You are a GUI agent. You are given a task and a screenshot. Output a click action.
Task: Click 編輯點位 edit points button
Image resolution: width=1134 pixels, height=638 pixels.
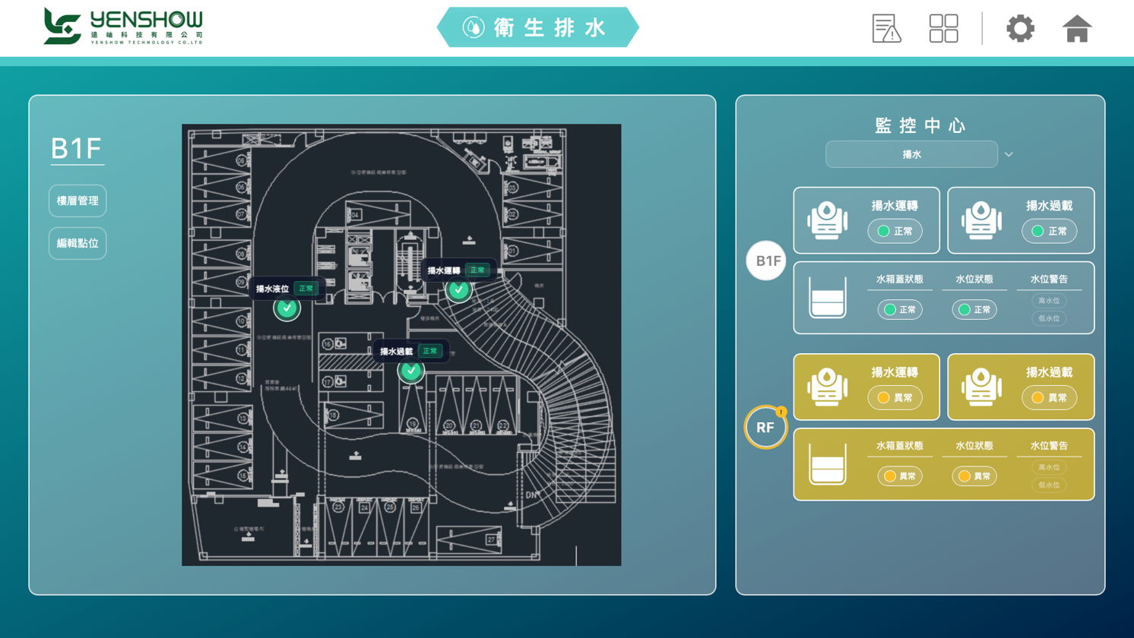click(78, 244)
